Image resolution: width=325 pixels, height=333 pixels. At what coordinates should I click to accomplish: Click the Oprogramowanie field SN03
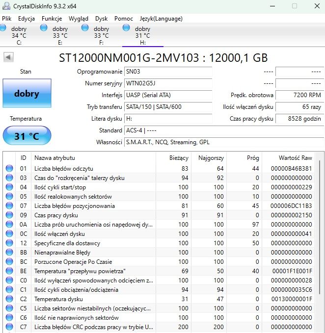(168, 72)
